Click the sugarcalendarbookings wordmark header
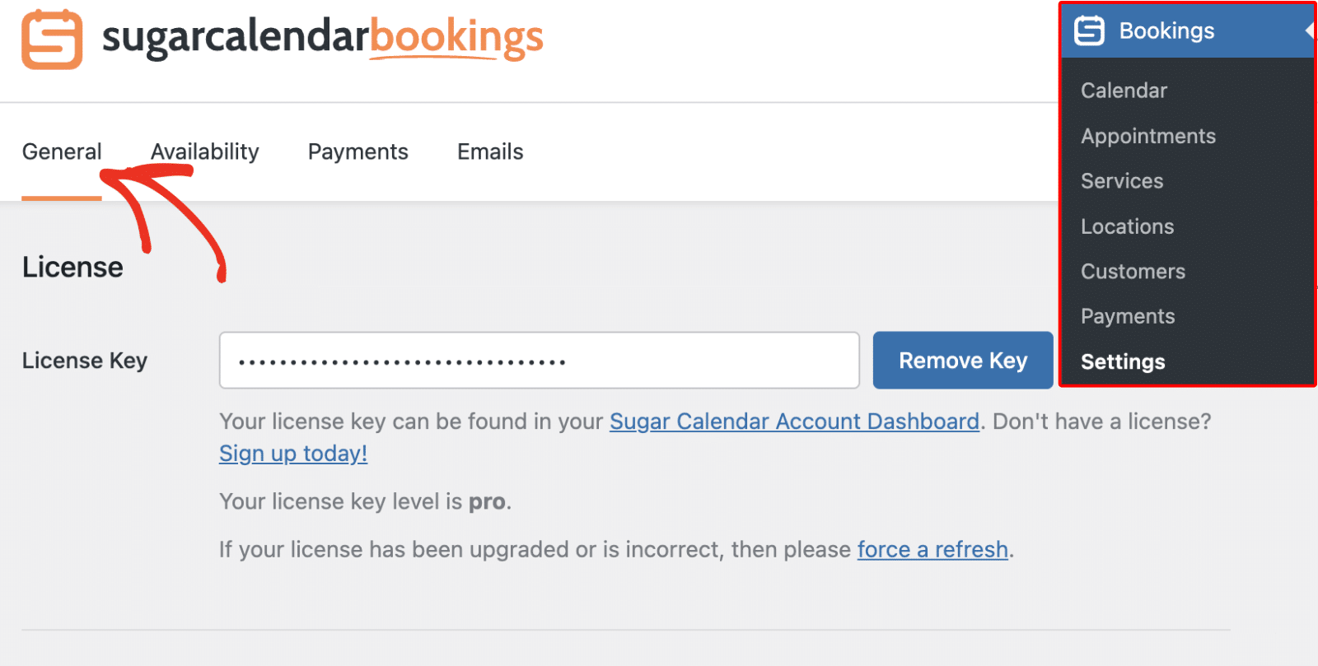The height and width of the screenshot is (666, 1318). coord(321,37)
